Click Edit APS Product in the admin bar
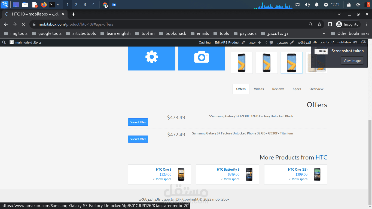 click(x=230, y=42)
